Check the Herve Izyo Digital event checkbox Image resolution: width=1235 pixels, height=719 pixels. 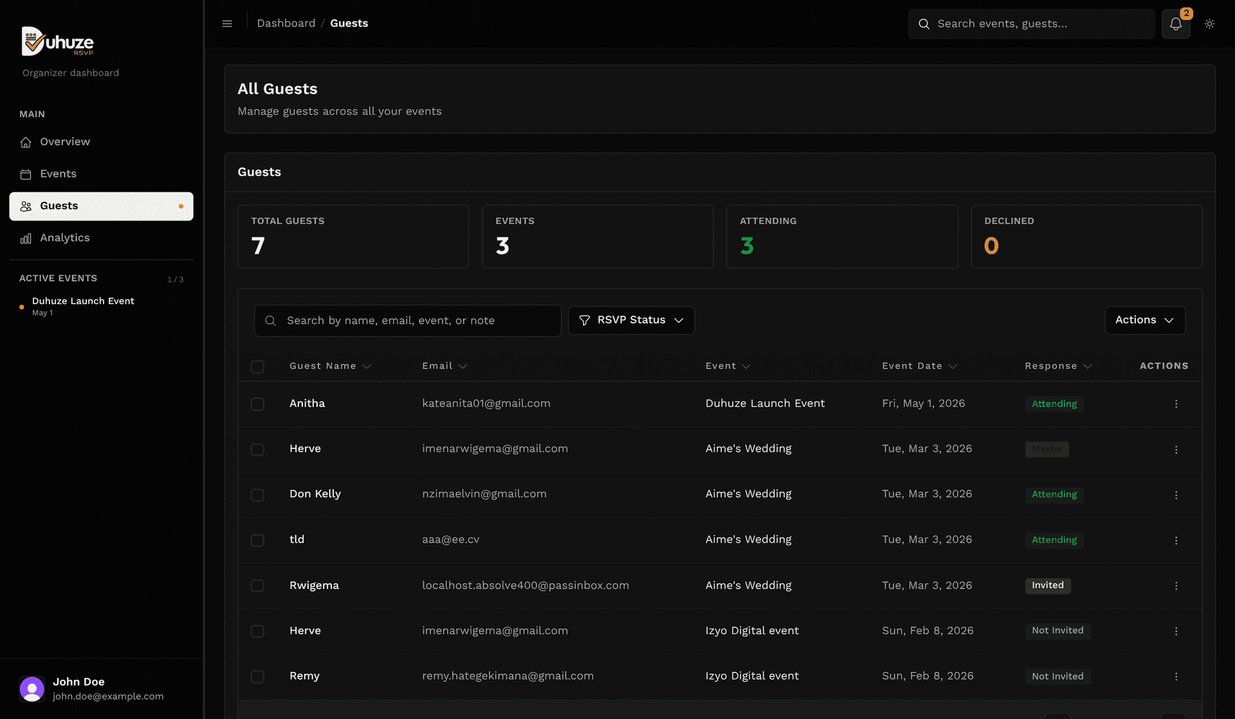257,632
